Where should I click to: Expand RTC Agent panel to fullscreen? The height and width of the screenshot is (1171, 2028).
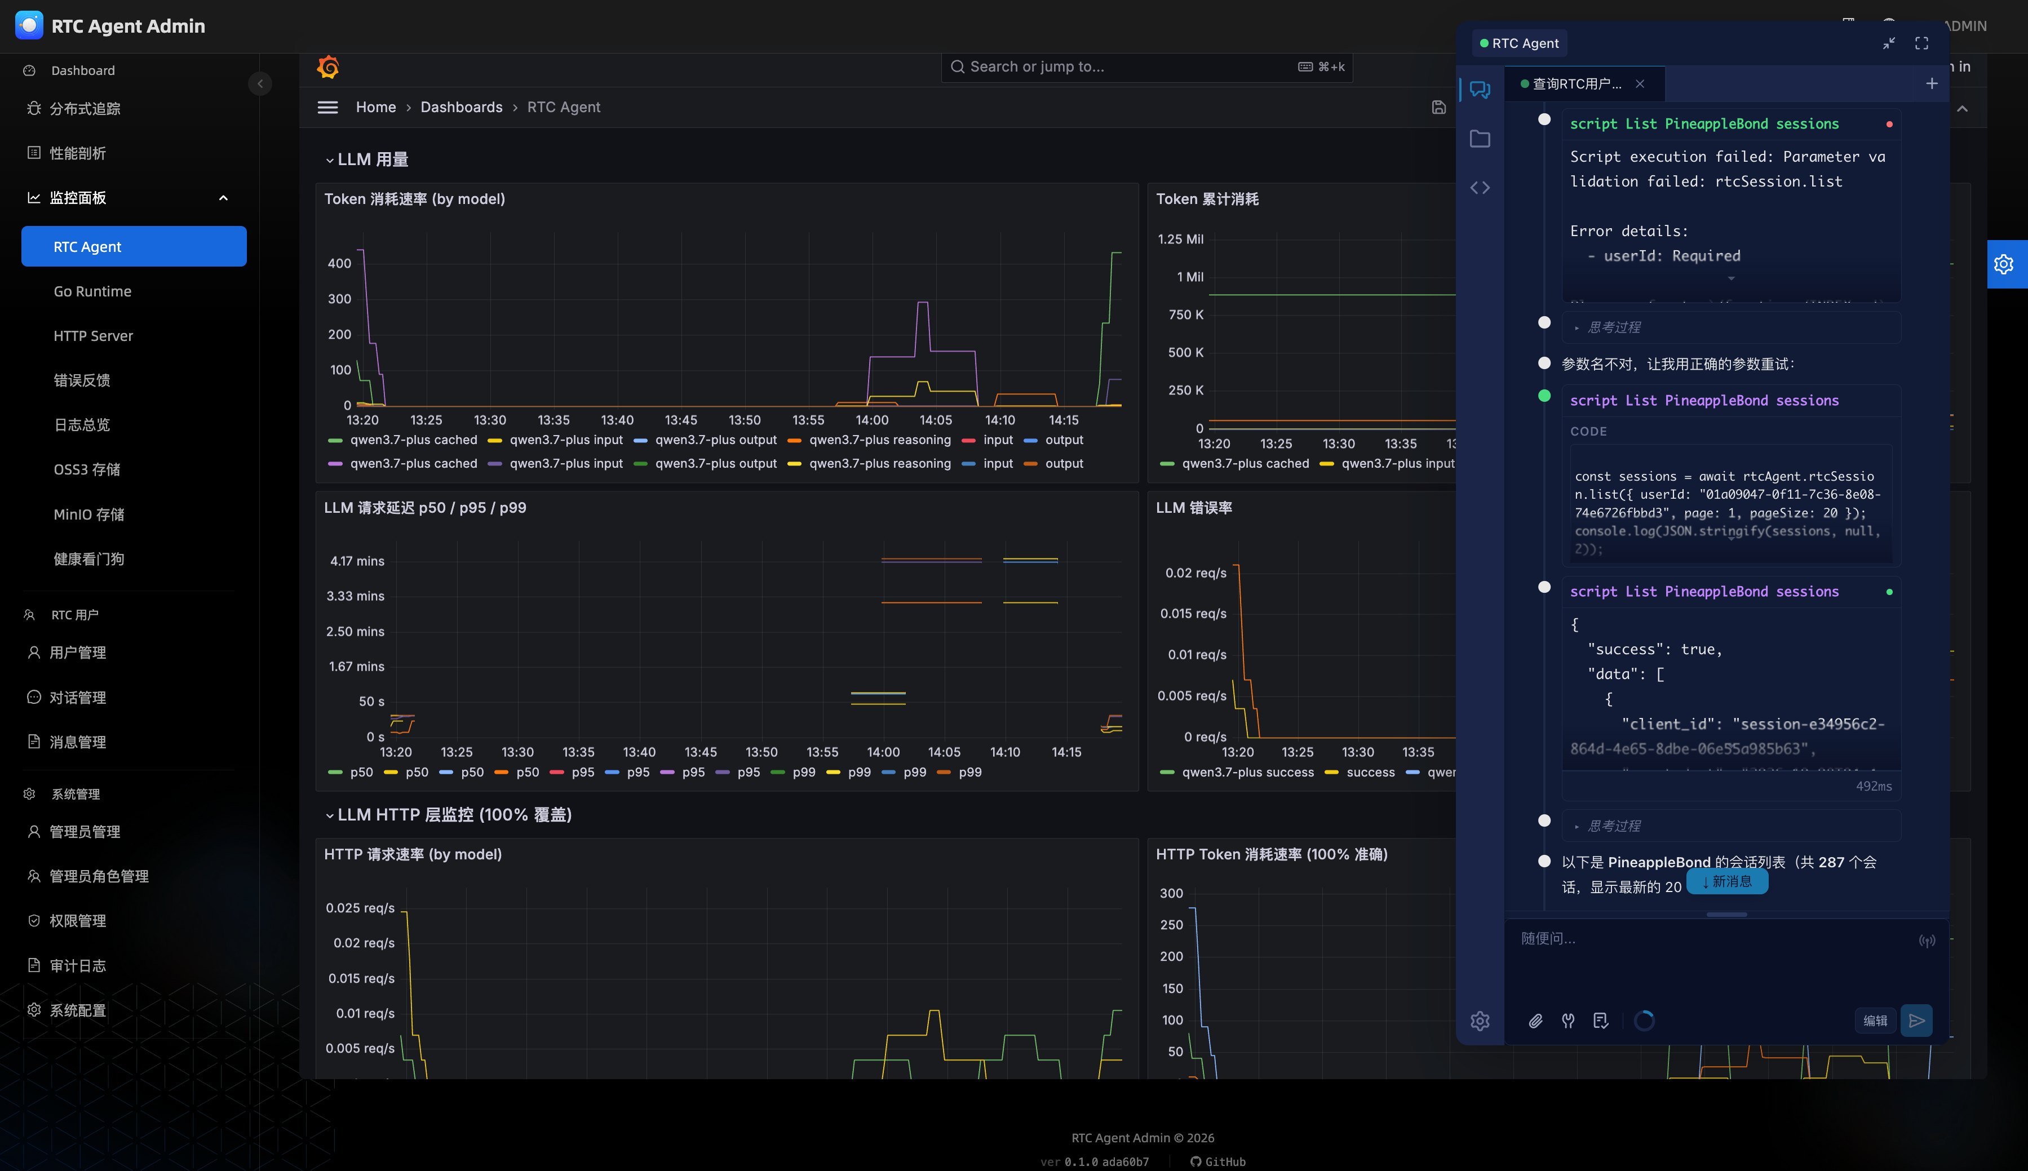pyautogui.click(x=1922, y=43)
